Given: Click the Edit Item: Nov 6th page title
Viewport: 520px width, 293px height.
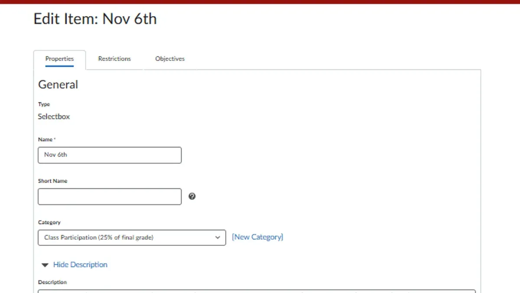Looking at the screenshot, I should coord(95,19).
